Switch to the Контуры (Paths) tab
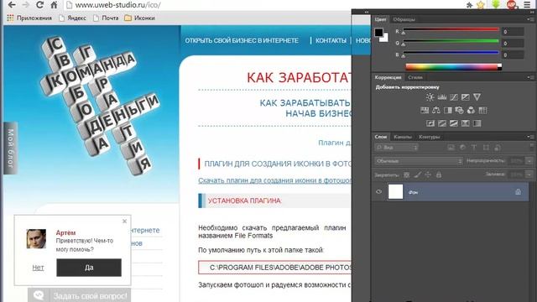Image resolution: width=537 pixels, height=302 pixels. pyautogui.click(x=429, y=137)
